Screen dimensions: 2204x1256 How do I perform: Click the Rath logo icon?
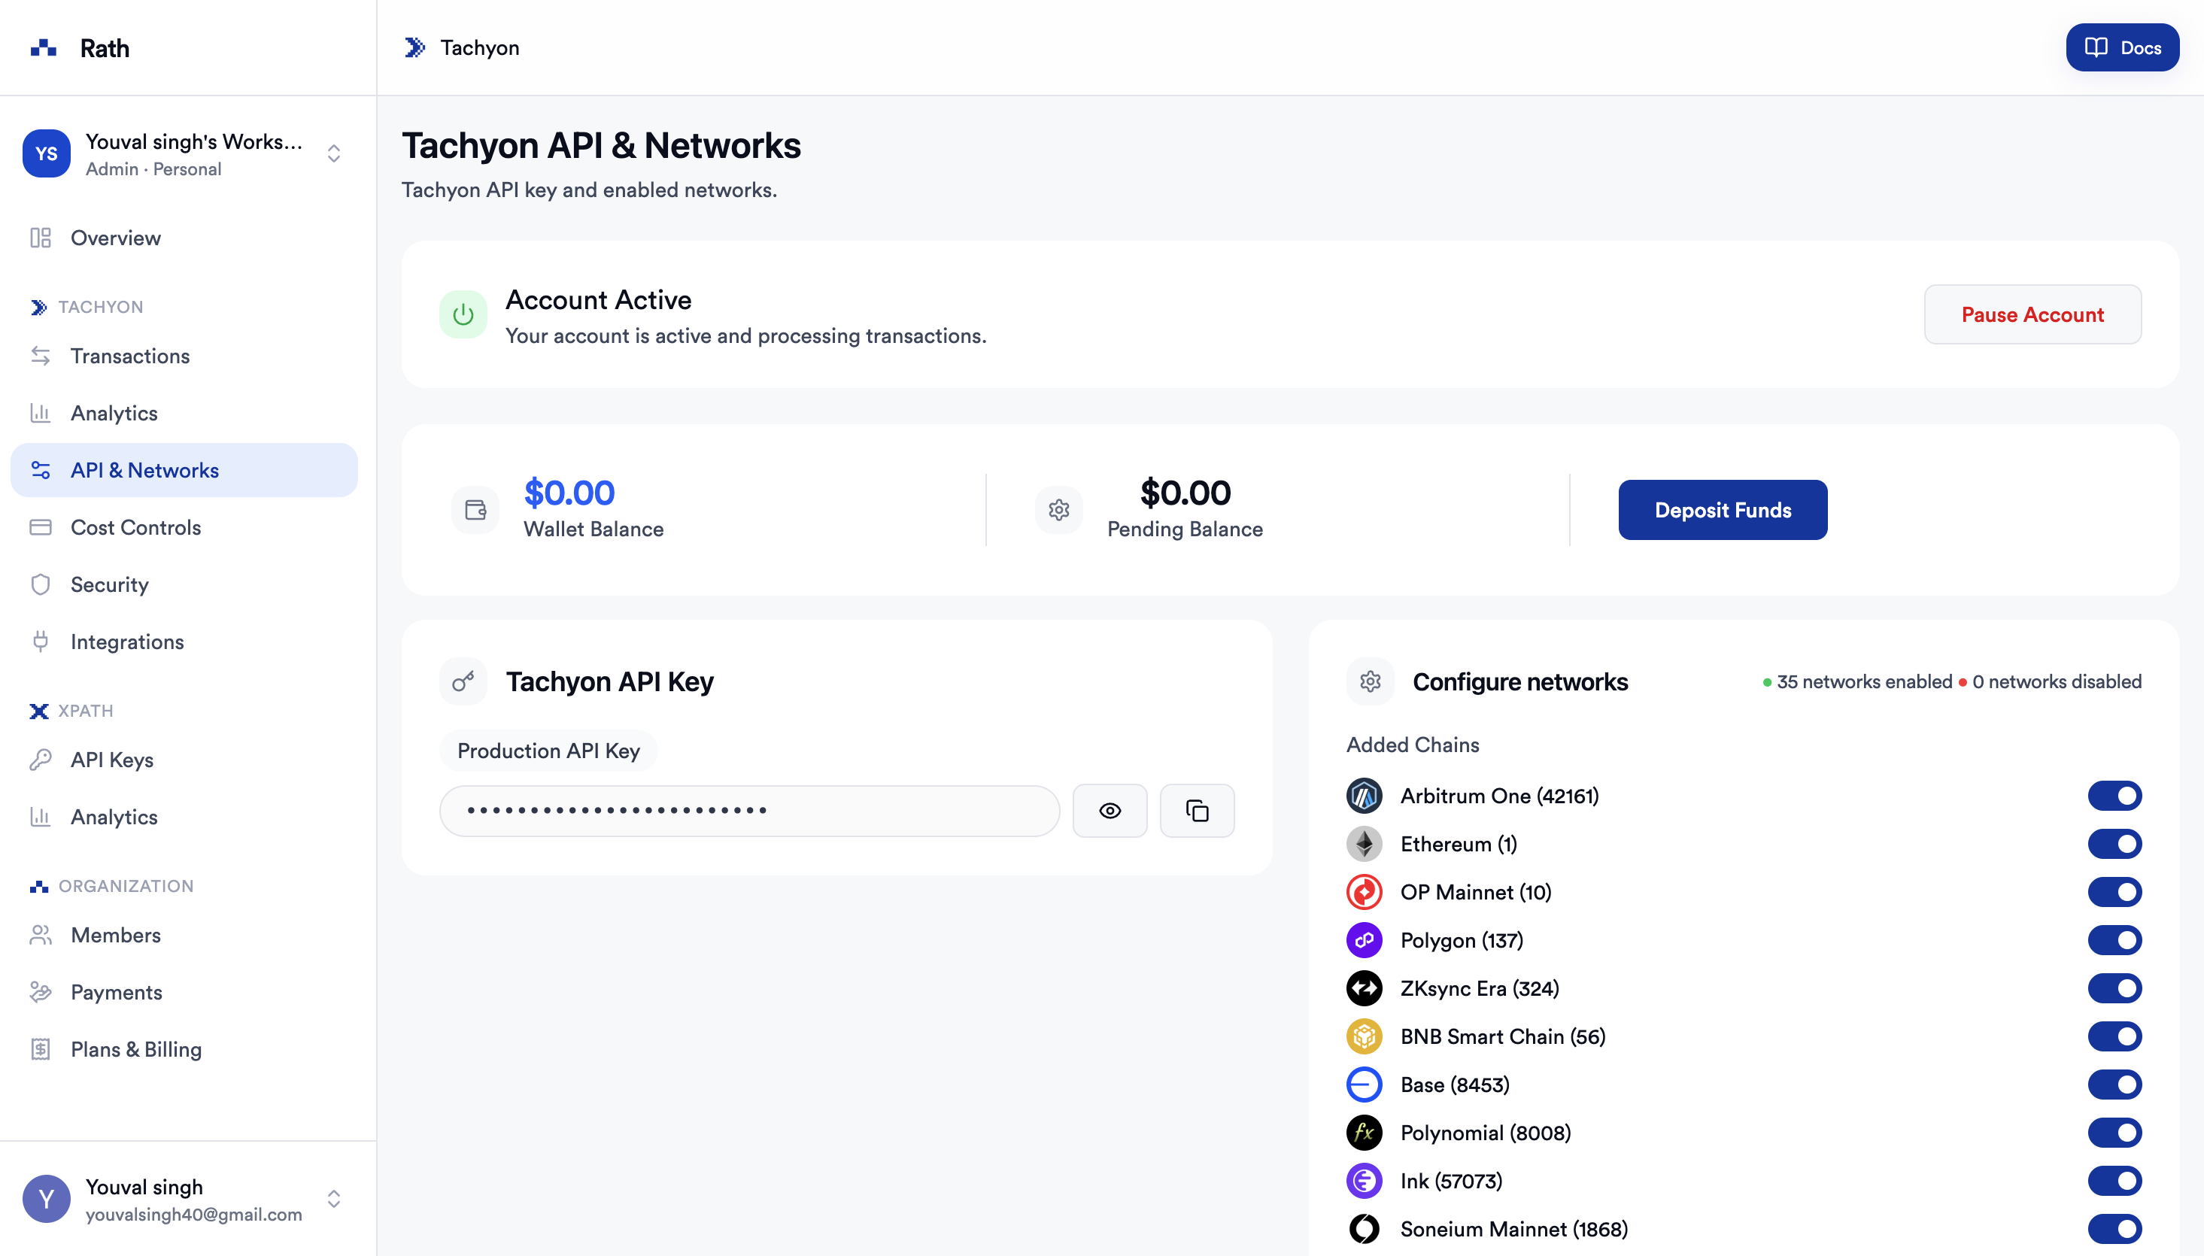(x=43, y=47)
